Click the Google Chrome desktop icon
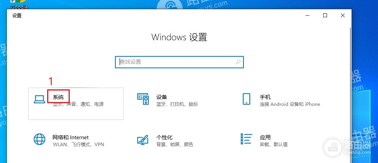 pyautogui.click(x=19, y=4)
